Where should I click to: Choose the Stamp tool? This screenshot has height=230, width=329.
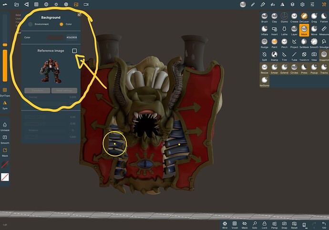pos(274,56)
